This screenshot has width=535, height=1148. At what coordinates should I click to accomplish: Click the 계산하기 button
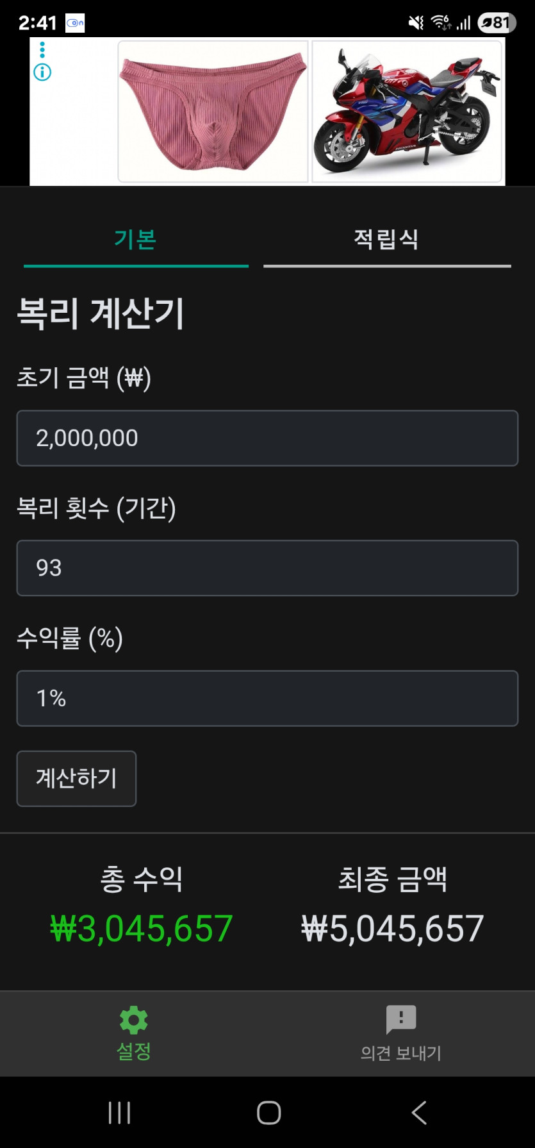pos(76,778)
